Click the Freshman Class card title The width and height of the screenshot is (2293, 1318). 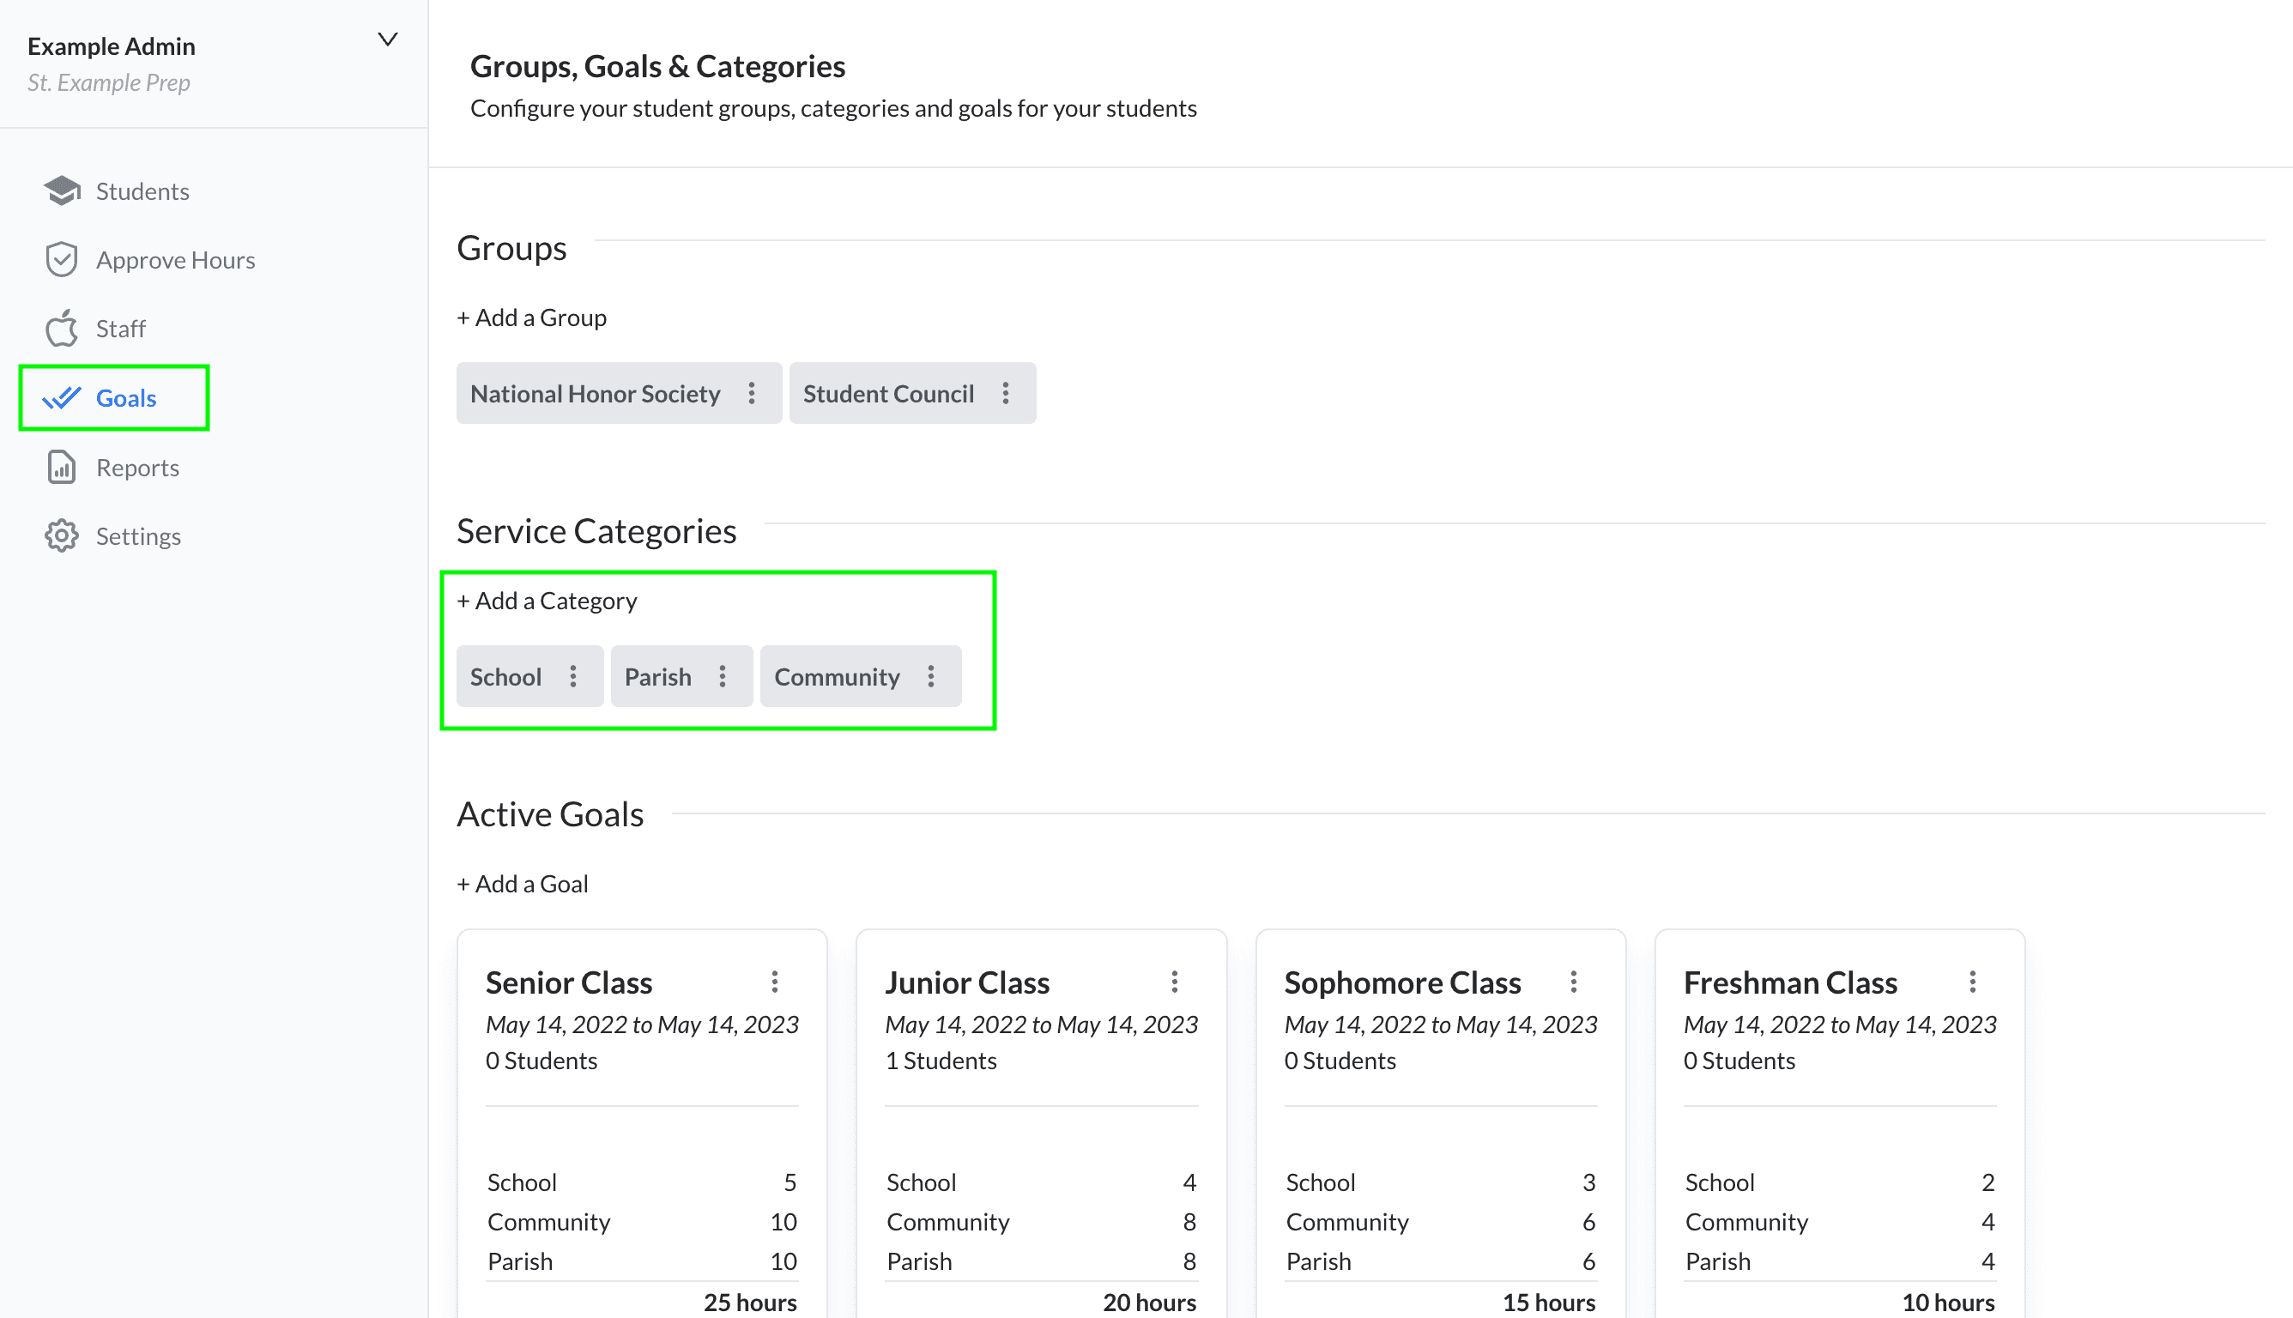(x=1789, y=982)
